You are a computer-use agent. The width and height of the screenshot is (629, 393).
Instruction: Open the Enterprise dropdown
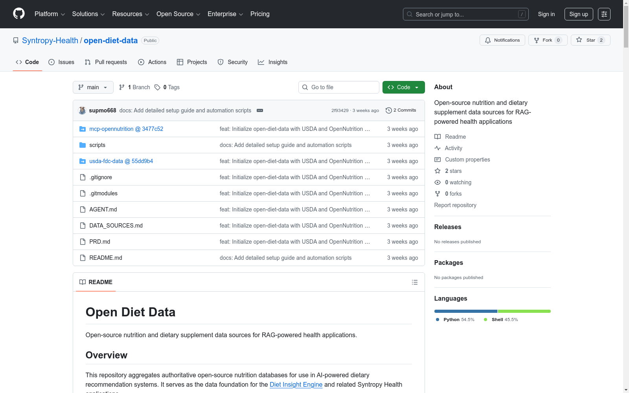(225, 14)
